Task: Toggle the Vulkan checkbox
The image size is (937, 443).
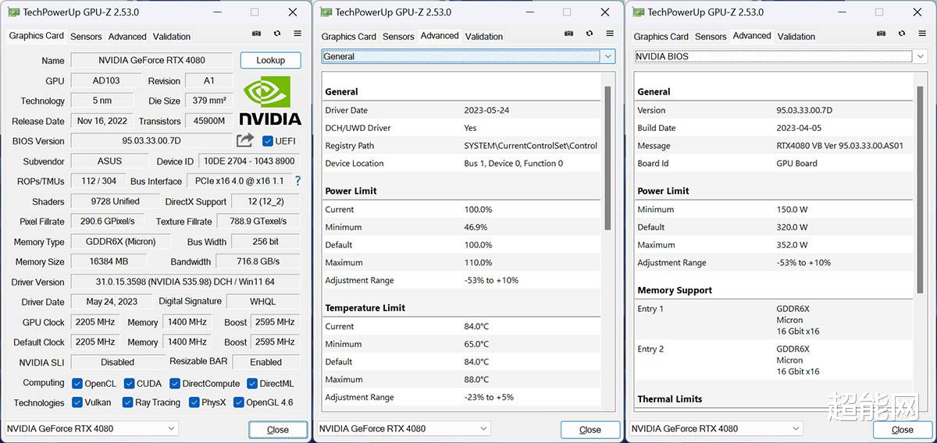Action: click(77, 402)
